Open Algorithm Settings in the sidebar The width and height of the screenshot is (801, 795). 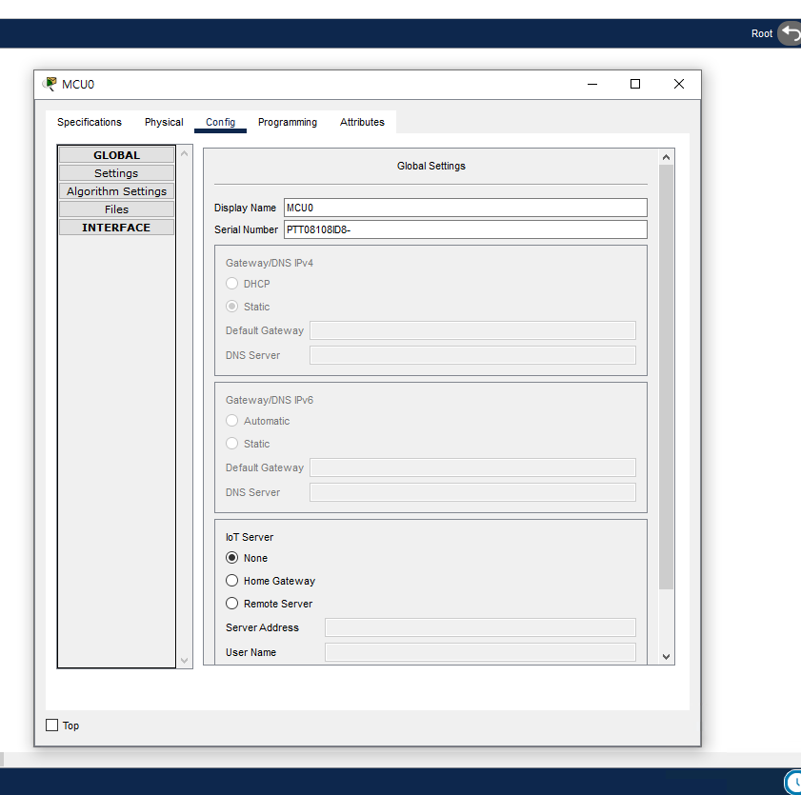tap(116, 191)
